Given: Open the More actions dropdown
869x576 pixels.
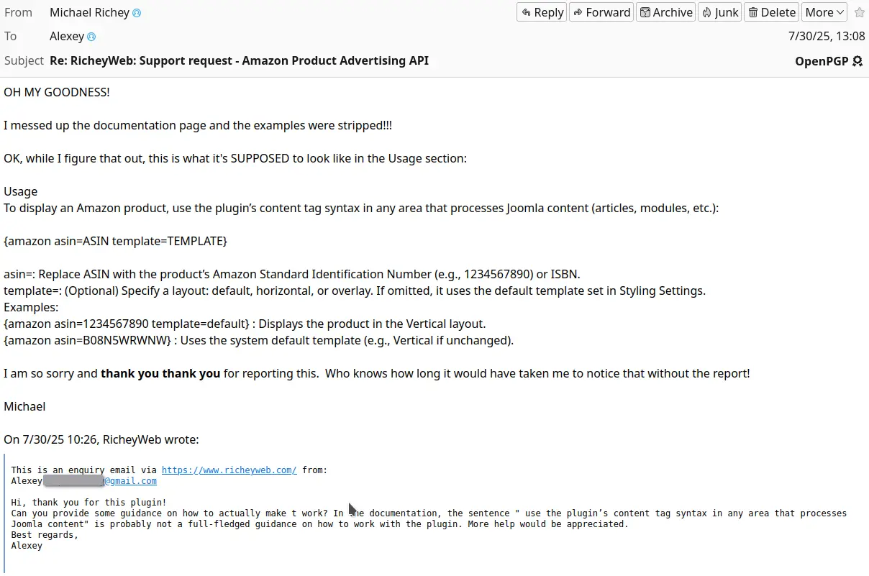Looking at the screenshot, I should click(824, 12).
